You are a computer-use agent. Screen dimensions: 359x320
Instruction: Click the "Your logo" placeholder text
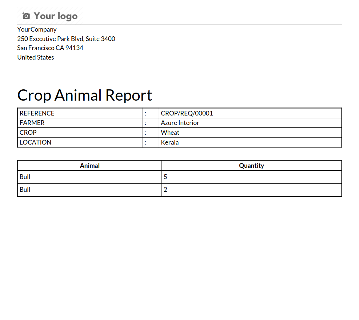tap(56, 16)
